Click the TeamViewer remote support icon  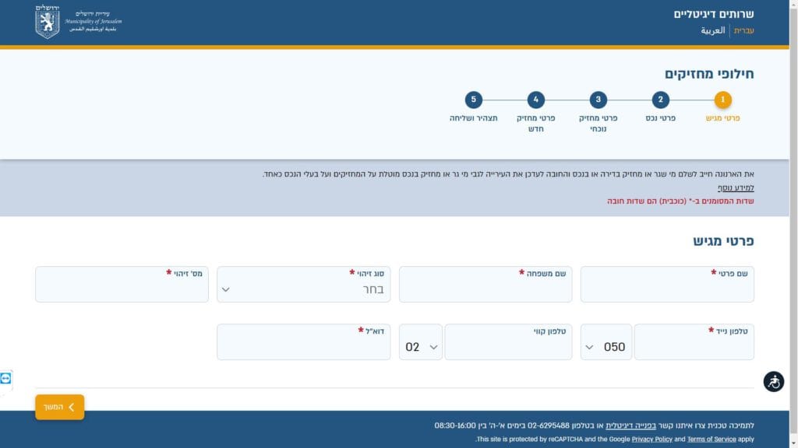point(6,379)
